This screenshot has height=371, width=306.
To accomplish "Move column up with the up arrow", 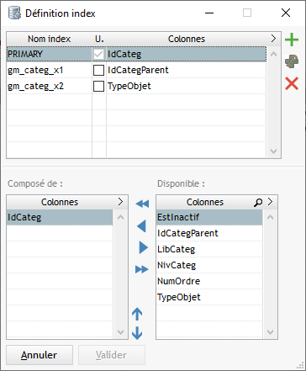I will click(137, 314).
